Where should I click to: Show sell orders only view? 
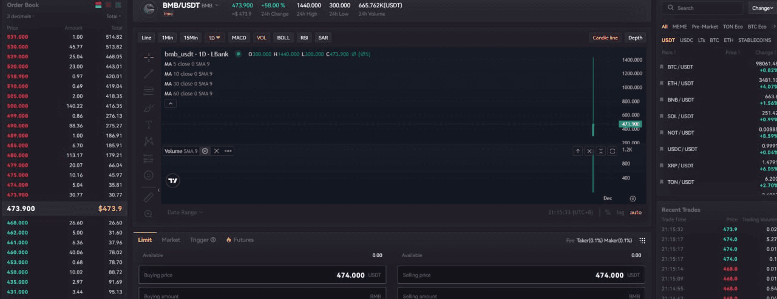pos(108,5)
